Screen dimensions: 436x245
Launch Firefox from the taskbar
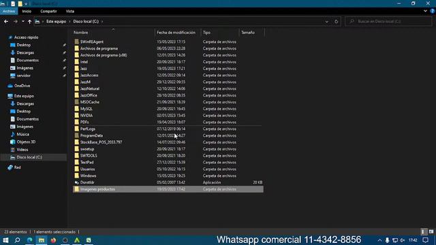(x=53, y=240)
